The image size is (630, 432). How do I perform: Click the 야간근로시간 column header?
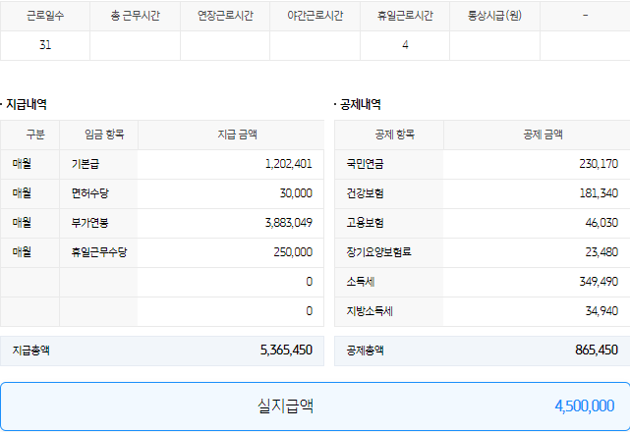[x=315, y=16]
